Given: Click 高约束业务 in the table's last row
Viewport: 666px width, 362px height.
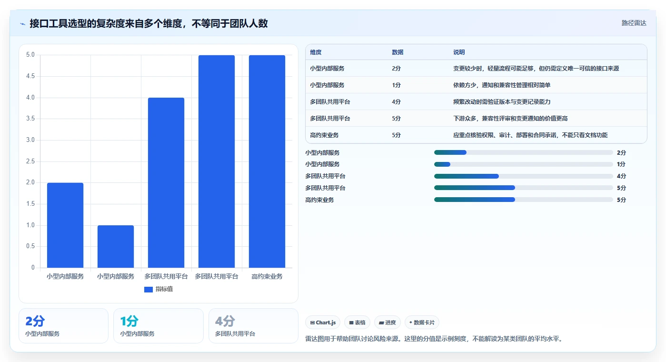Looking at the screenshot, I should (x=324, y=135).
